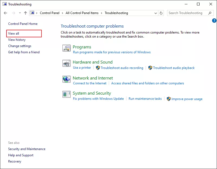Click the Use a printer link

(82, 68)
